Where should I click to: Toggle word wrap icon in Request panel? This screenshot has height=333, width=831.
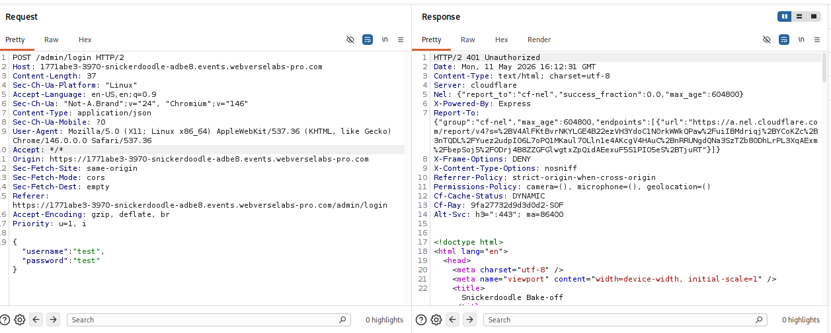(368, 40)
